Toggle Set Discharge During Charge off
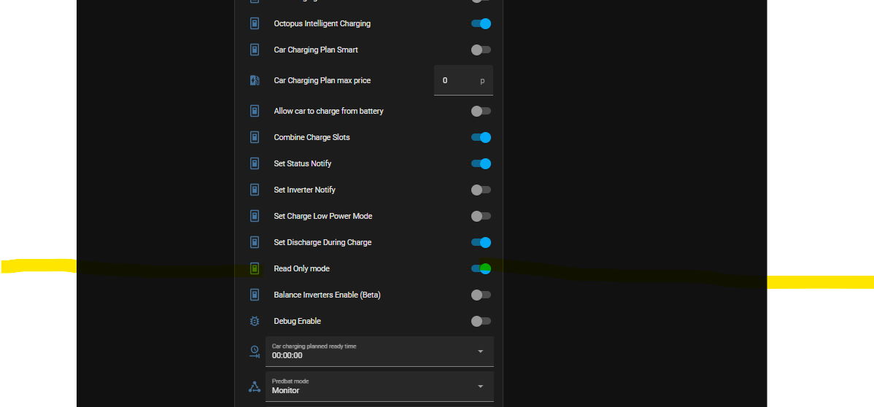The height and width of the screenshot is (407, 874). (481, 243)
